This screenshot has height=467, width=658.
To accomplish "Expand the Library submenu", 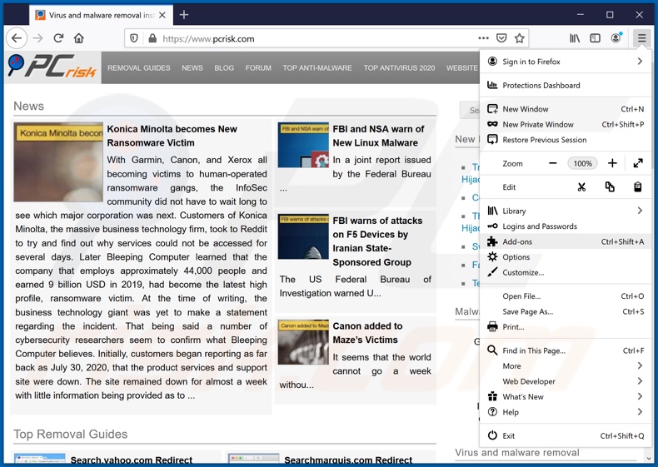I will click(x=566, y=211).
